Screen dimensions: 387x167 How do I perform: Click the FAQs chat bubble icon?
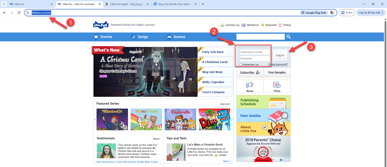point(277,85)
